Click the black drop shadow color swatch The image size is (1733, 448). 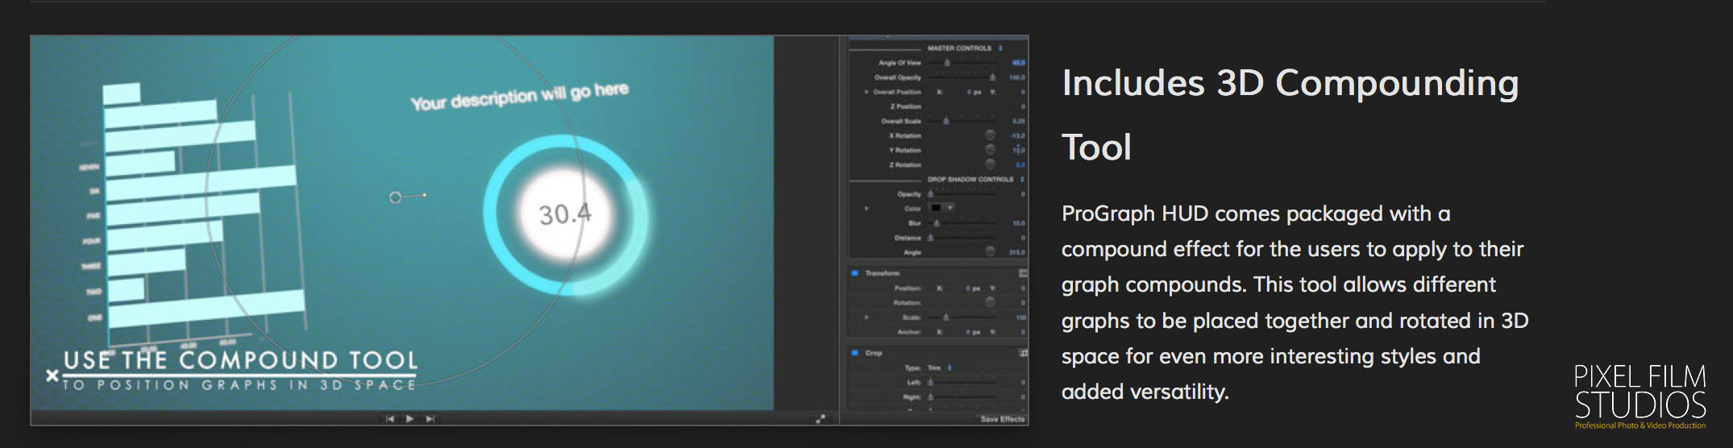937,208
